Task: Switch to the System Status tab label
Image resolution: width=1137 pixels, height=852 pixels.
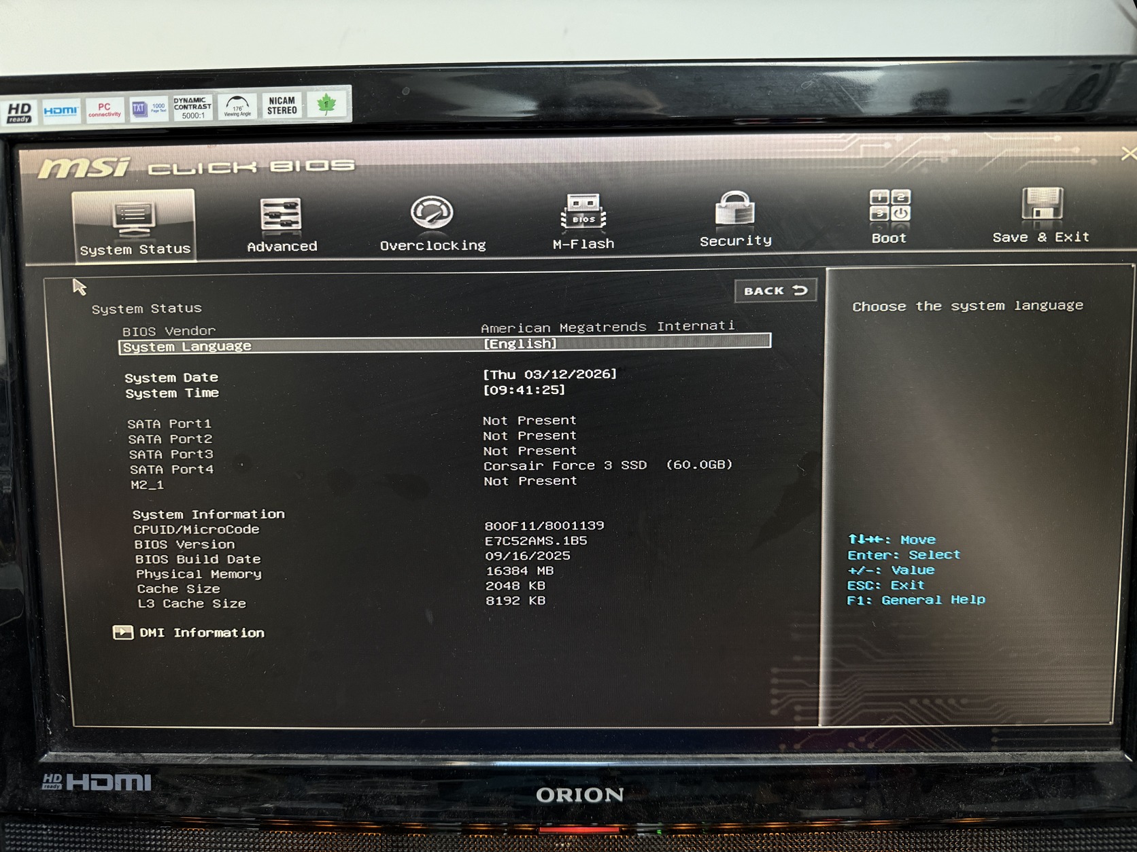Action: pos(135,249)
